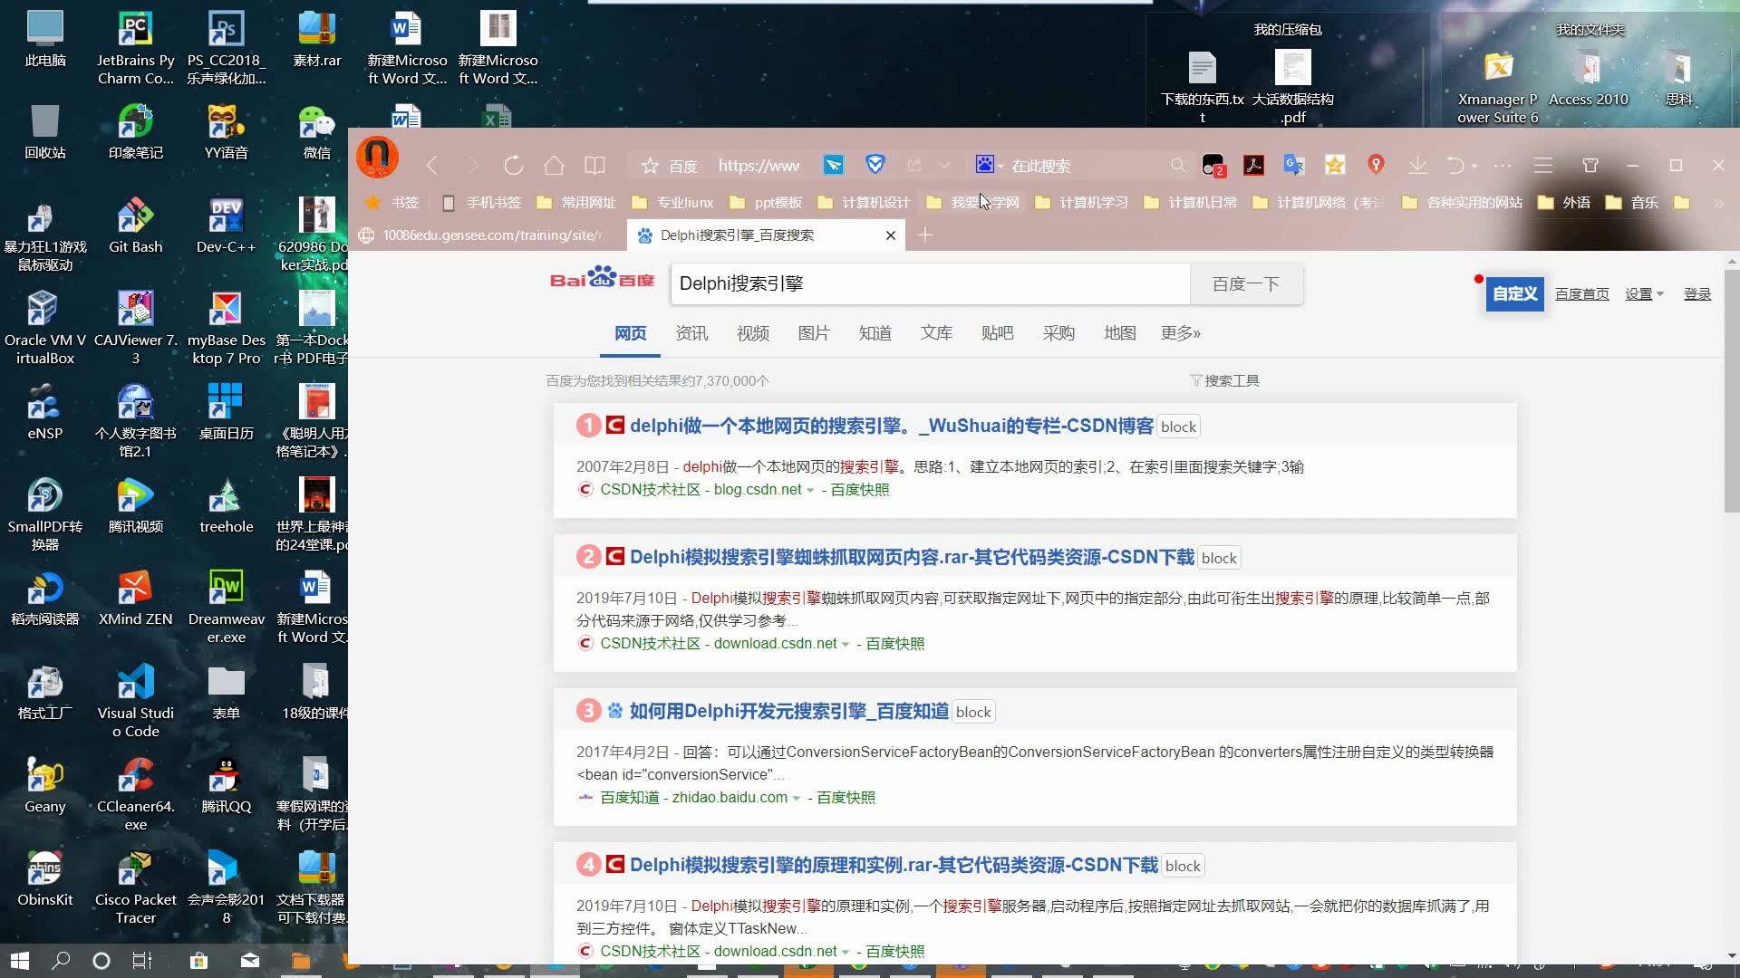Bookmark page with star icon in address bar

pyautogui.click(x=650, y=166)
